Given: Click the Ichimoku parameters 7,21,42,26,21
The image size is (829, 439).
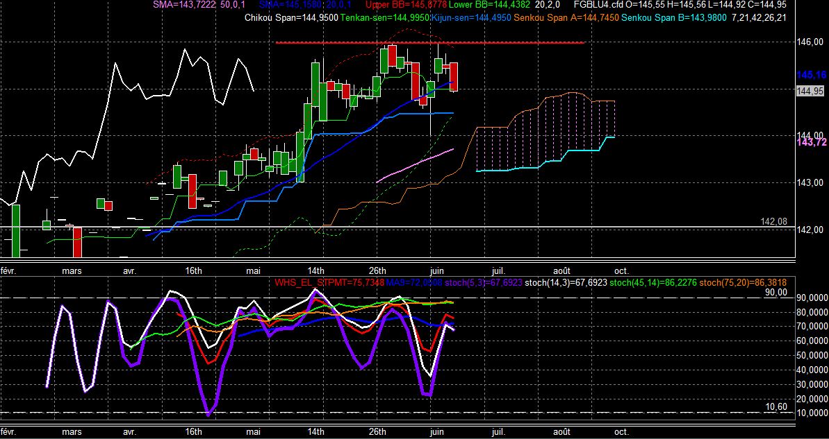Looking at the screenshot, I should (760, 17).
